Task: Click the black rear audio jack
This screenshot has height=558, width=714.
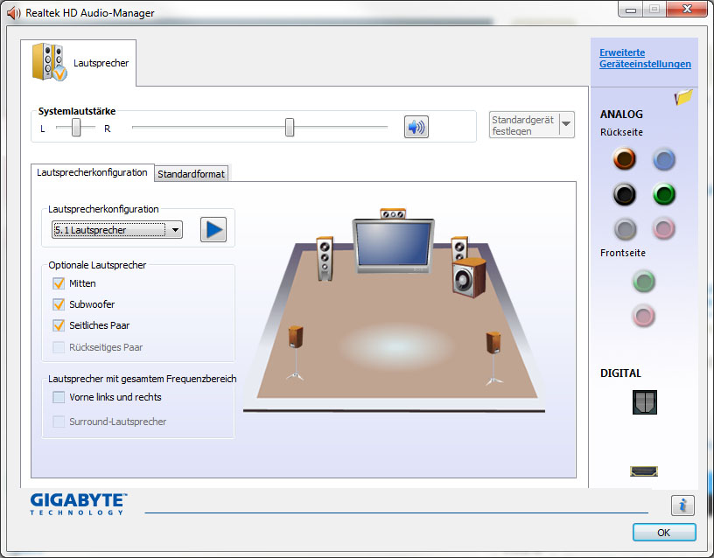Action: 624,194
